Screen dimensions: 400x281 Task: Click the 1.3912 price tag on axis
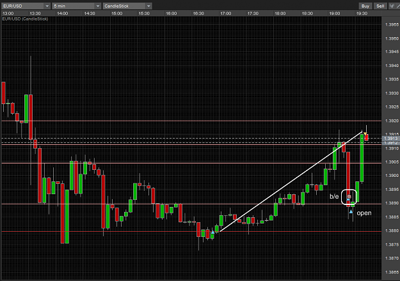coord(390,143)
